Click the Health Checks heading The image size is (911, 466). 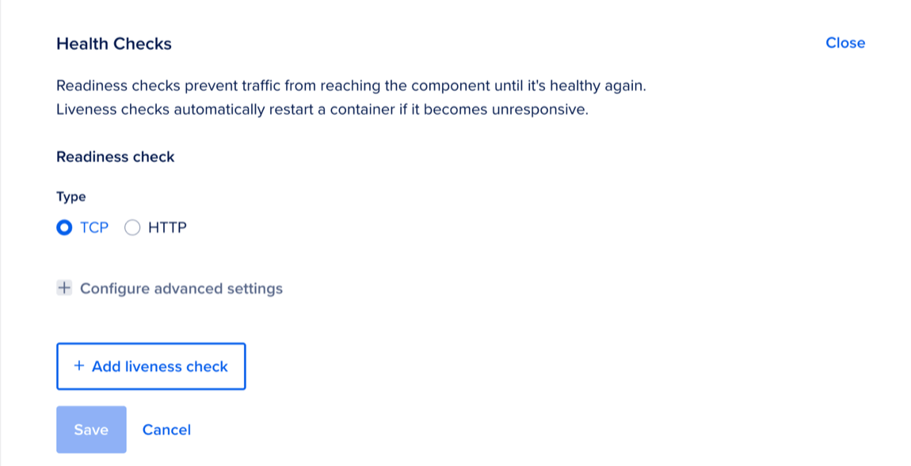click(x=114, y=44)
